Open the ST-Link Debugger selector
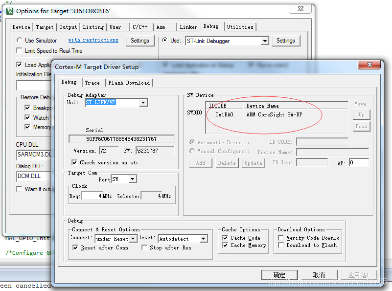 (x=266, y=41)
